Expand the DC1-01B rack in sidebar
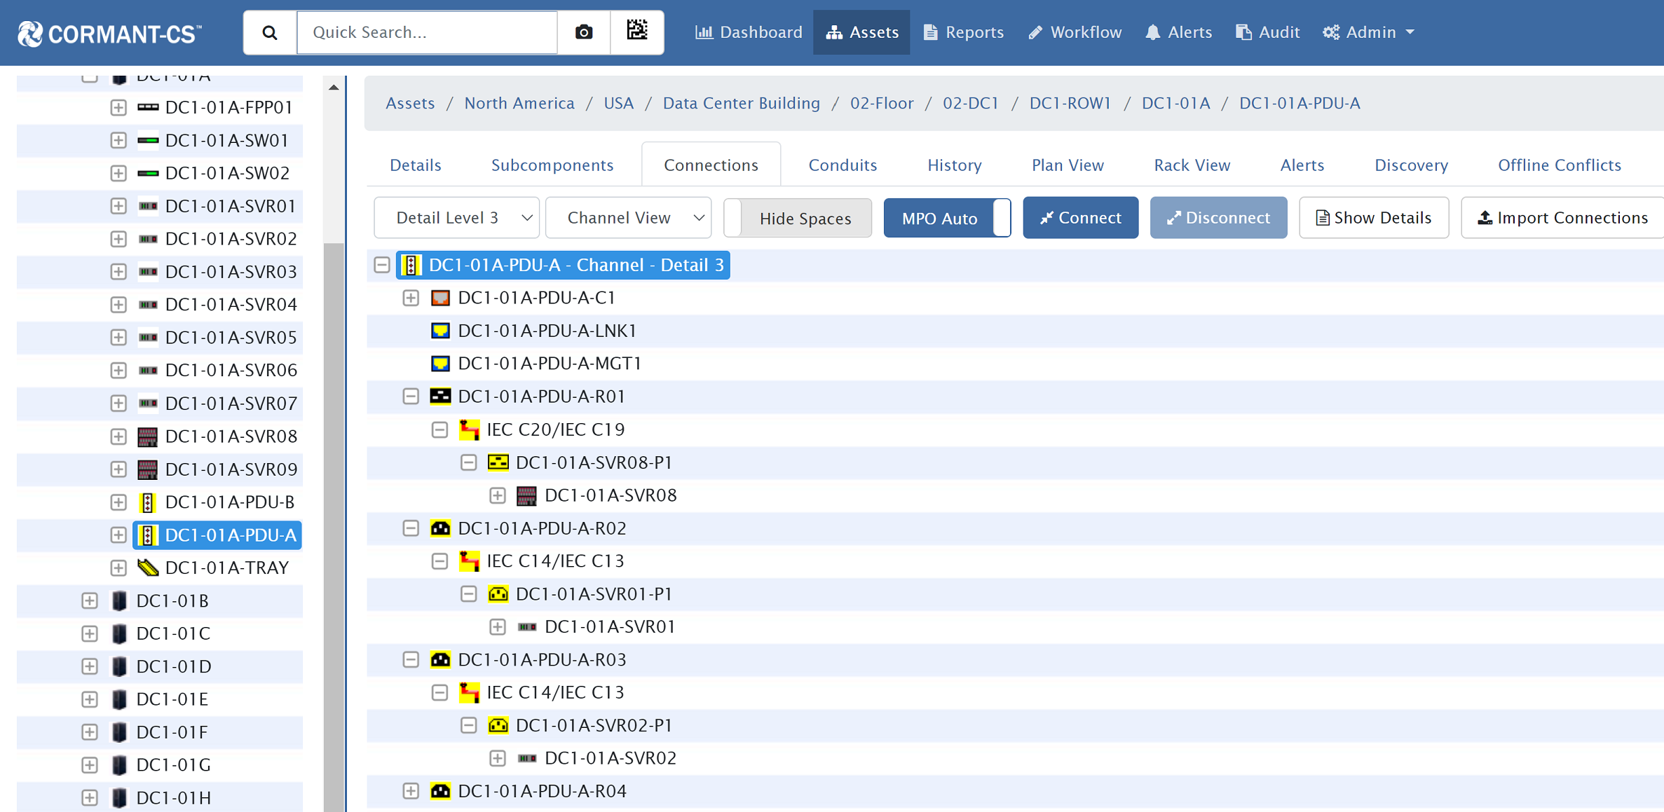Viewport: 1664px width, 812px height. 89,601
